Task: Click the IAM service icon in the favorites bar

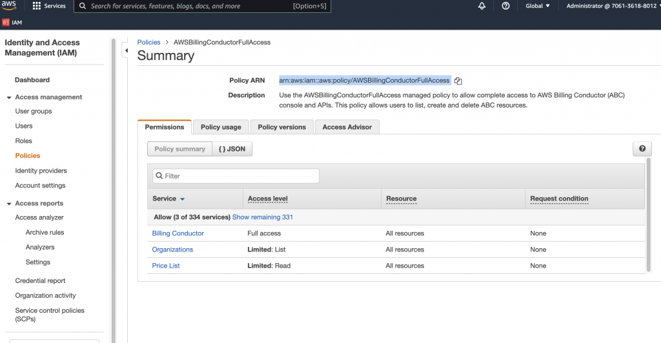Action: (6, 22)
